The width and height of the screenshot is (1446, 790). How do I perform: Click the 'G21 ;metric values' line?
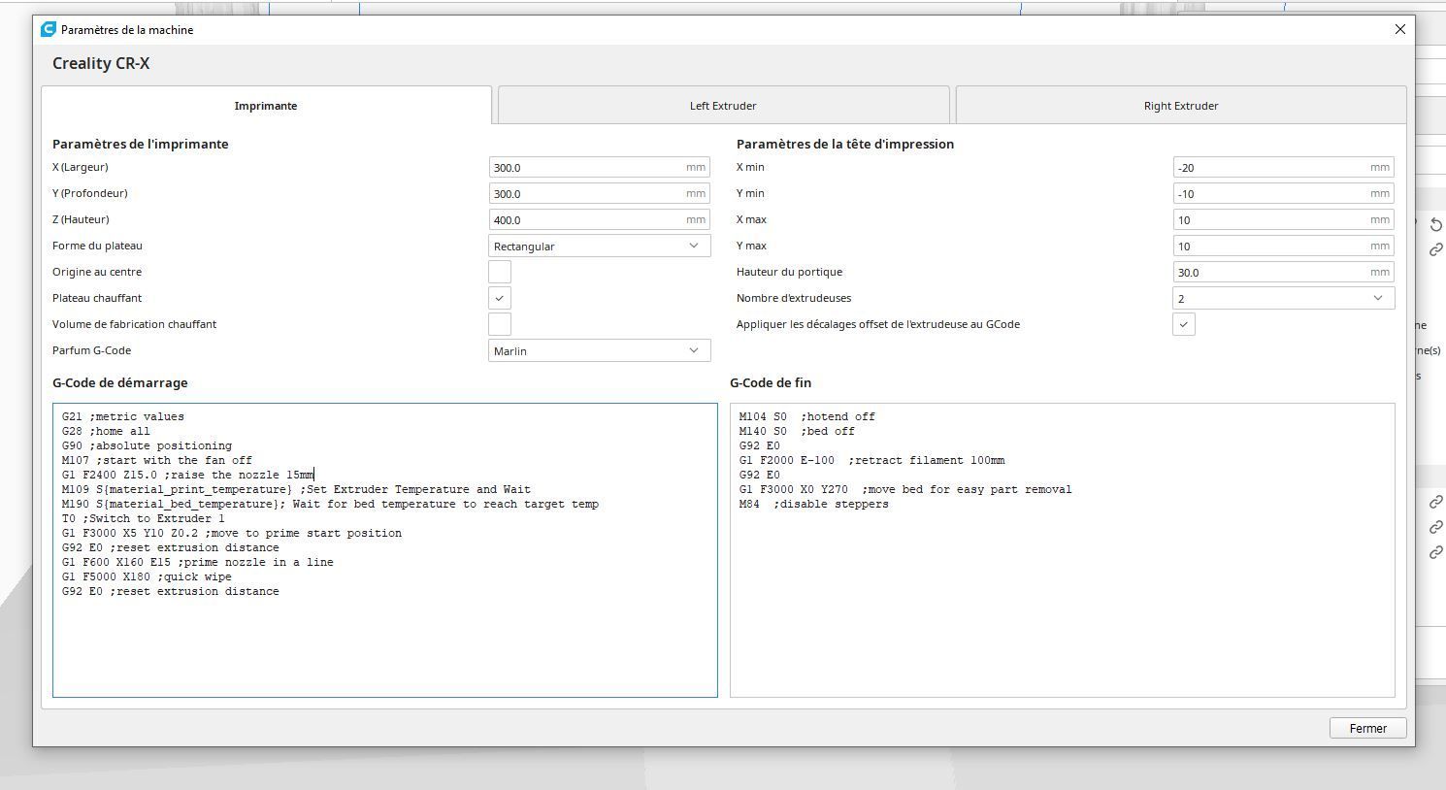pos(122,416)
